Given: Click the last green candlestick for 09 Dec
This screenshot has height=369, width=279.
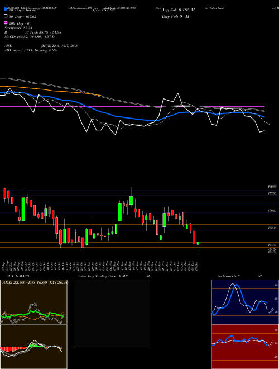Looking at the screenshot, I should (x=198, y=243).
